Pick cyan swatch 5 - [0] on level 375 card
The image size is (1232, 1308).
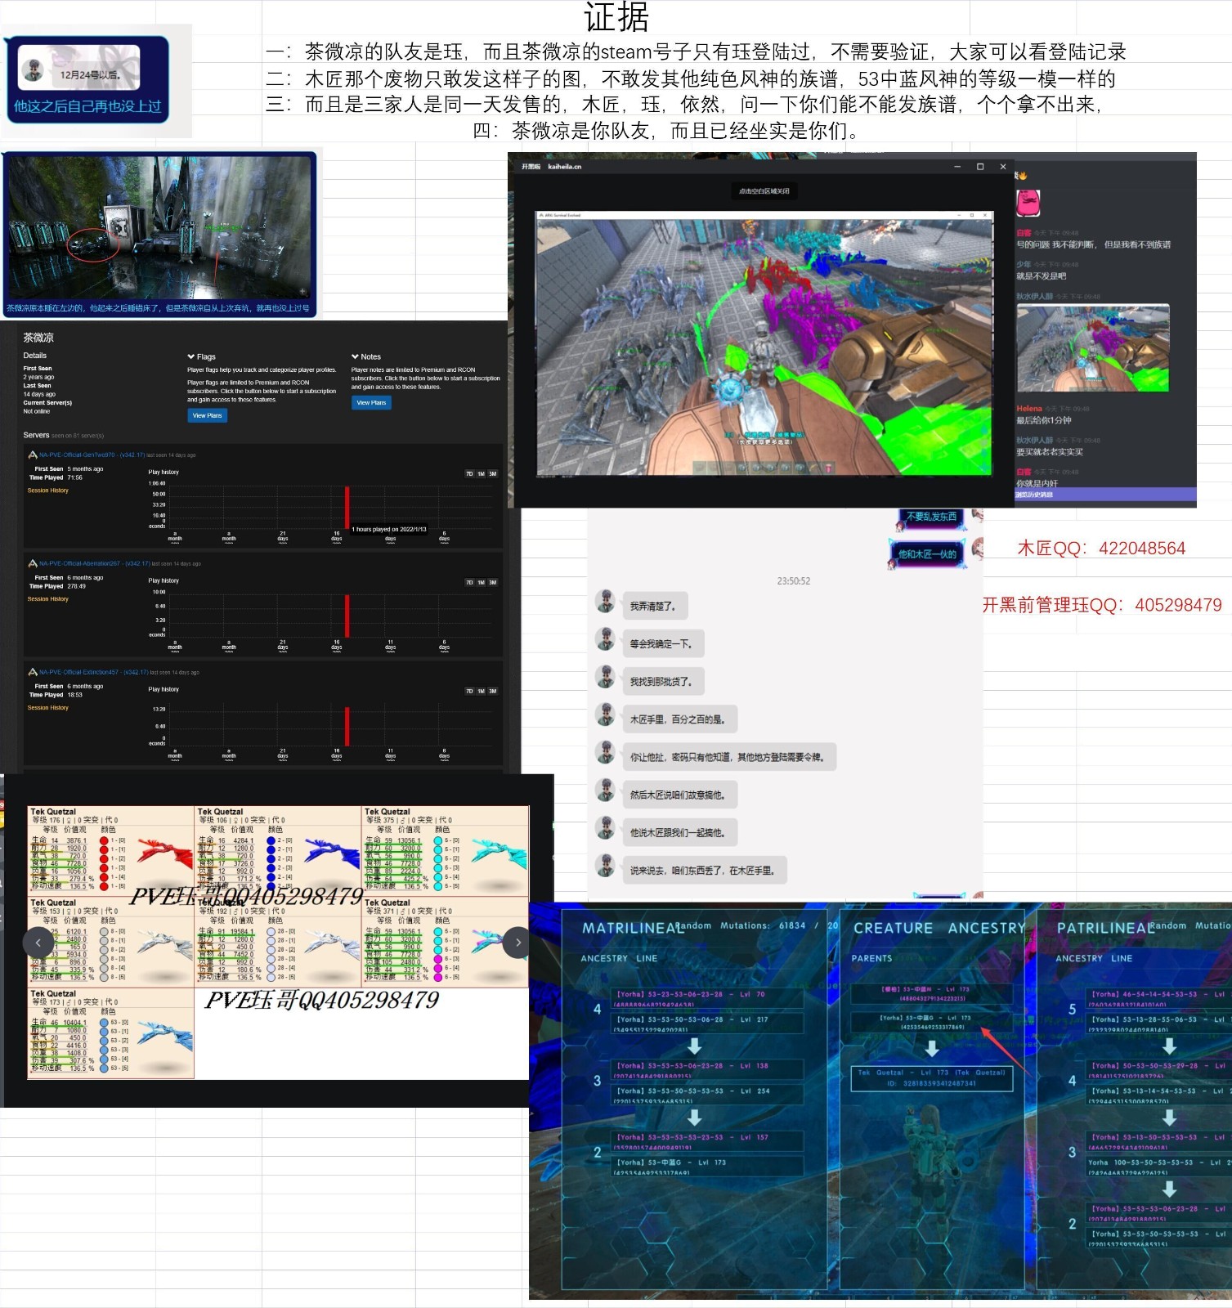(438, 840)
